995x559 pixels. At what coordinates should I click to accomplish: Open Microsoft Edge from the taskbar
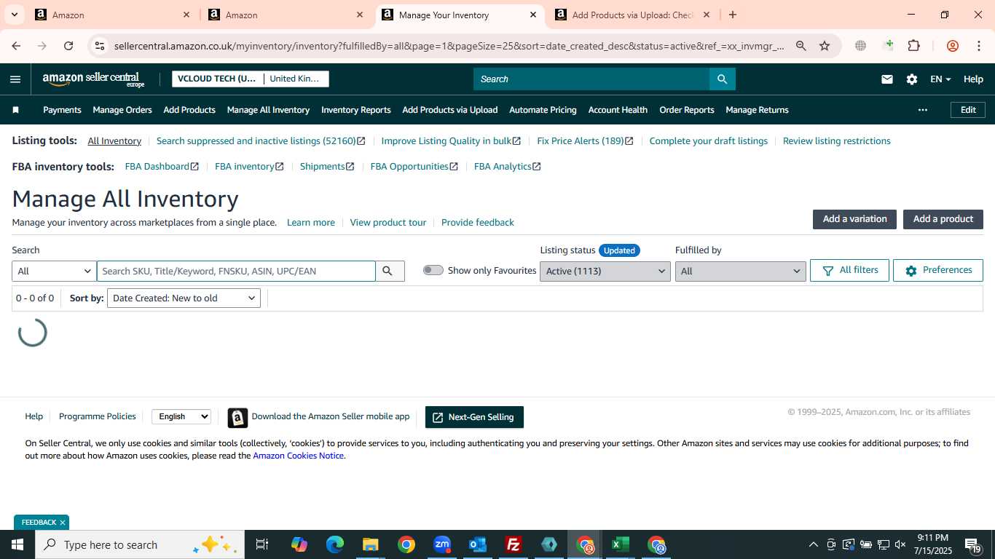335,544
